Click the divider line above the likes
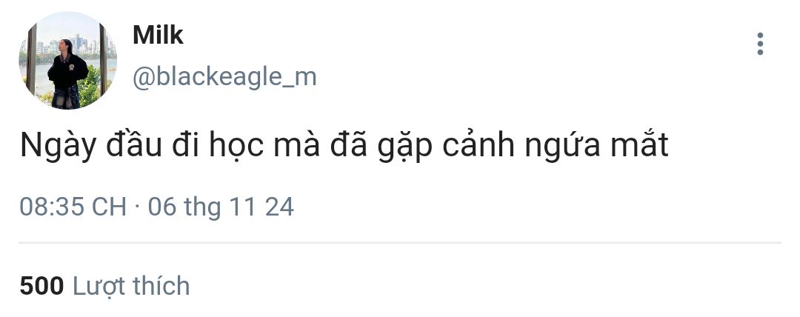This screenshot has height=317, width=800. 400,242
